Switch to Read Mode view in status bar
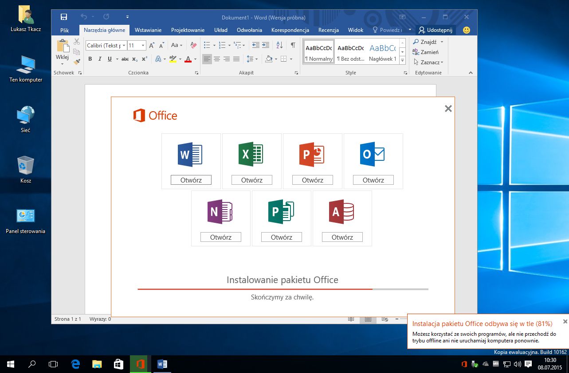569x373 pixels. pos(351,319)
